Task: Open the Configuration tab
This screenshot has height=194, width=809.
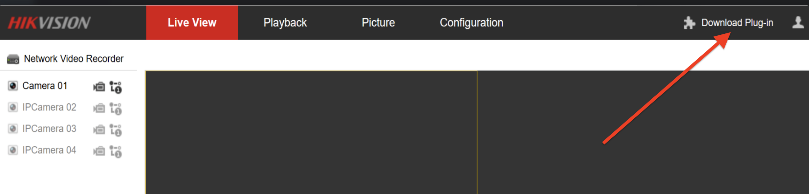Action: coord(471,23)
